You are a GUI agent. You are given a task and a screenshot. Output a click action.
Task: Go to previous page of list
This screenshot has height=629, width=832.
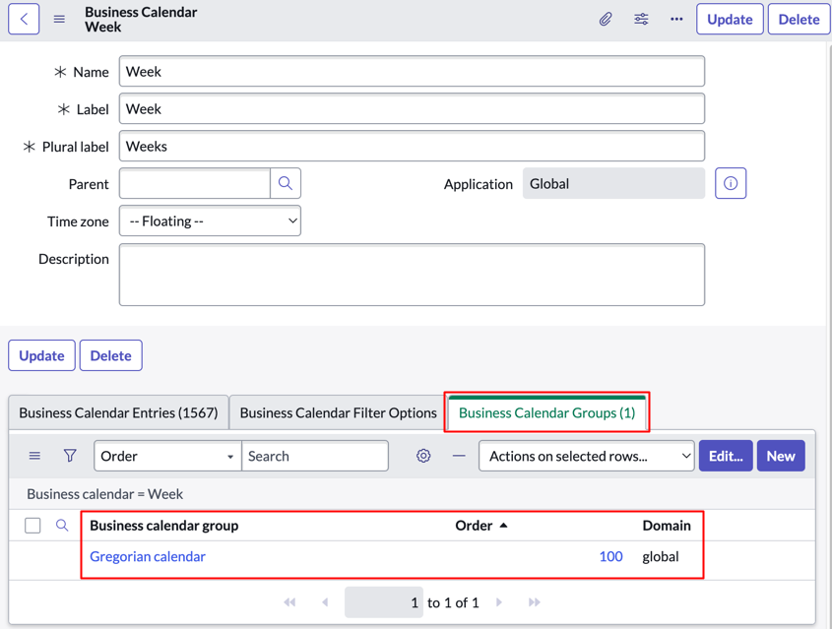325,602
